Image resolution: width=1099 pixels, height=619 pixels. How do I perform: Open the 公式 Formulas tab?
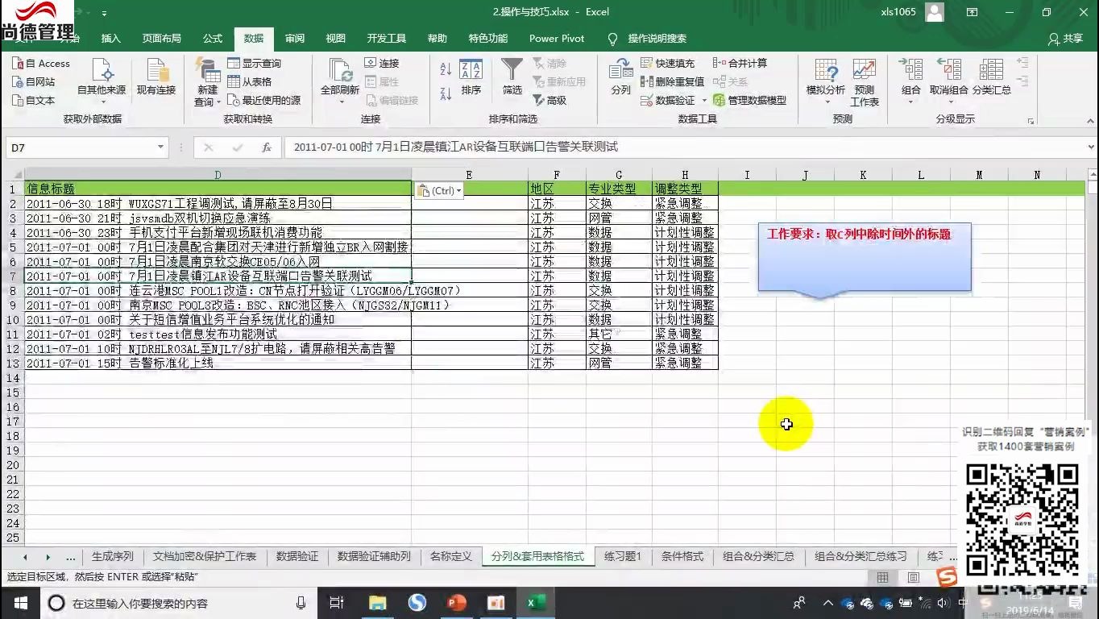coord(213,39)
